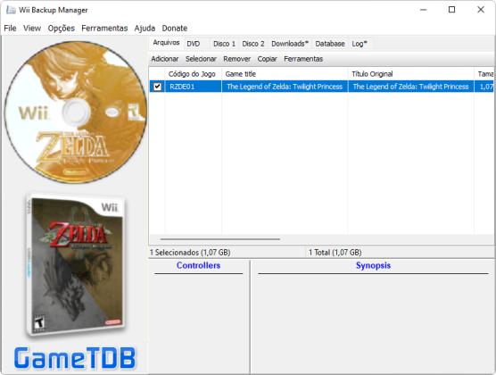Select The Legend of Zelda row title
Screen dimensions: 496x375
click(x=285, y=87)
